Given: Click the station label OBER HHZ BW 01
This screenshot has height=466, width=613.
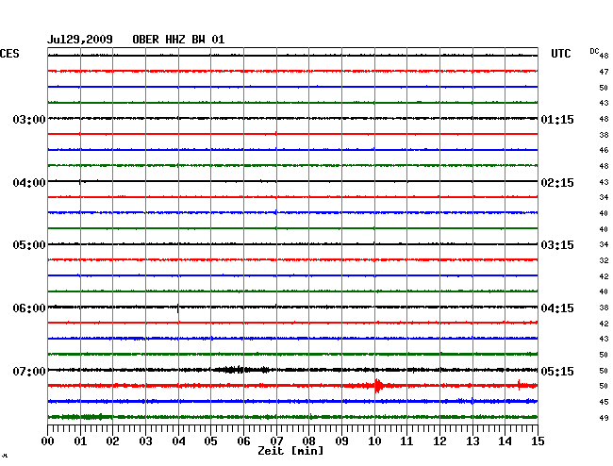Looking at the screenshot, I should pos(178,40).
